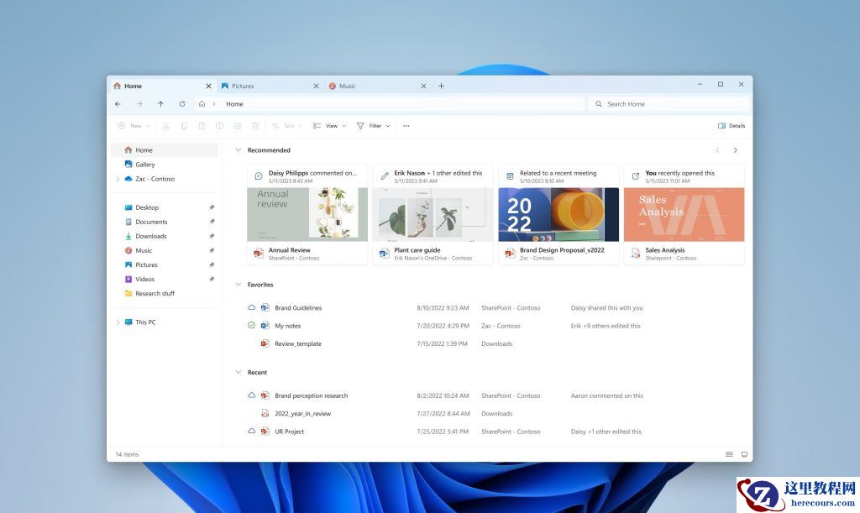Click the Search Home input field
This screenshot has height=513, width=860.
pos(668,103)
